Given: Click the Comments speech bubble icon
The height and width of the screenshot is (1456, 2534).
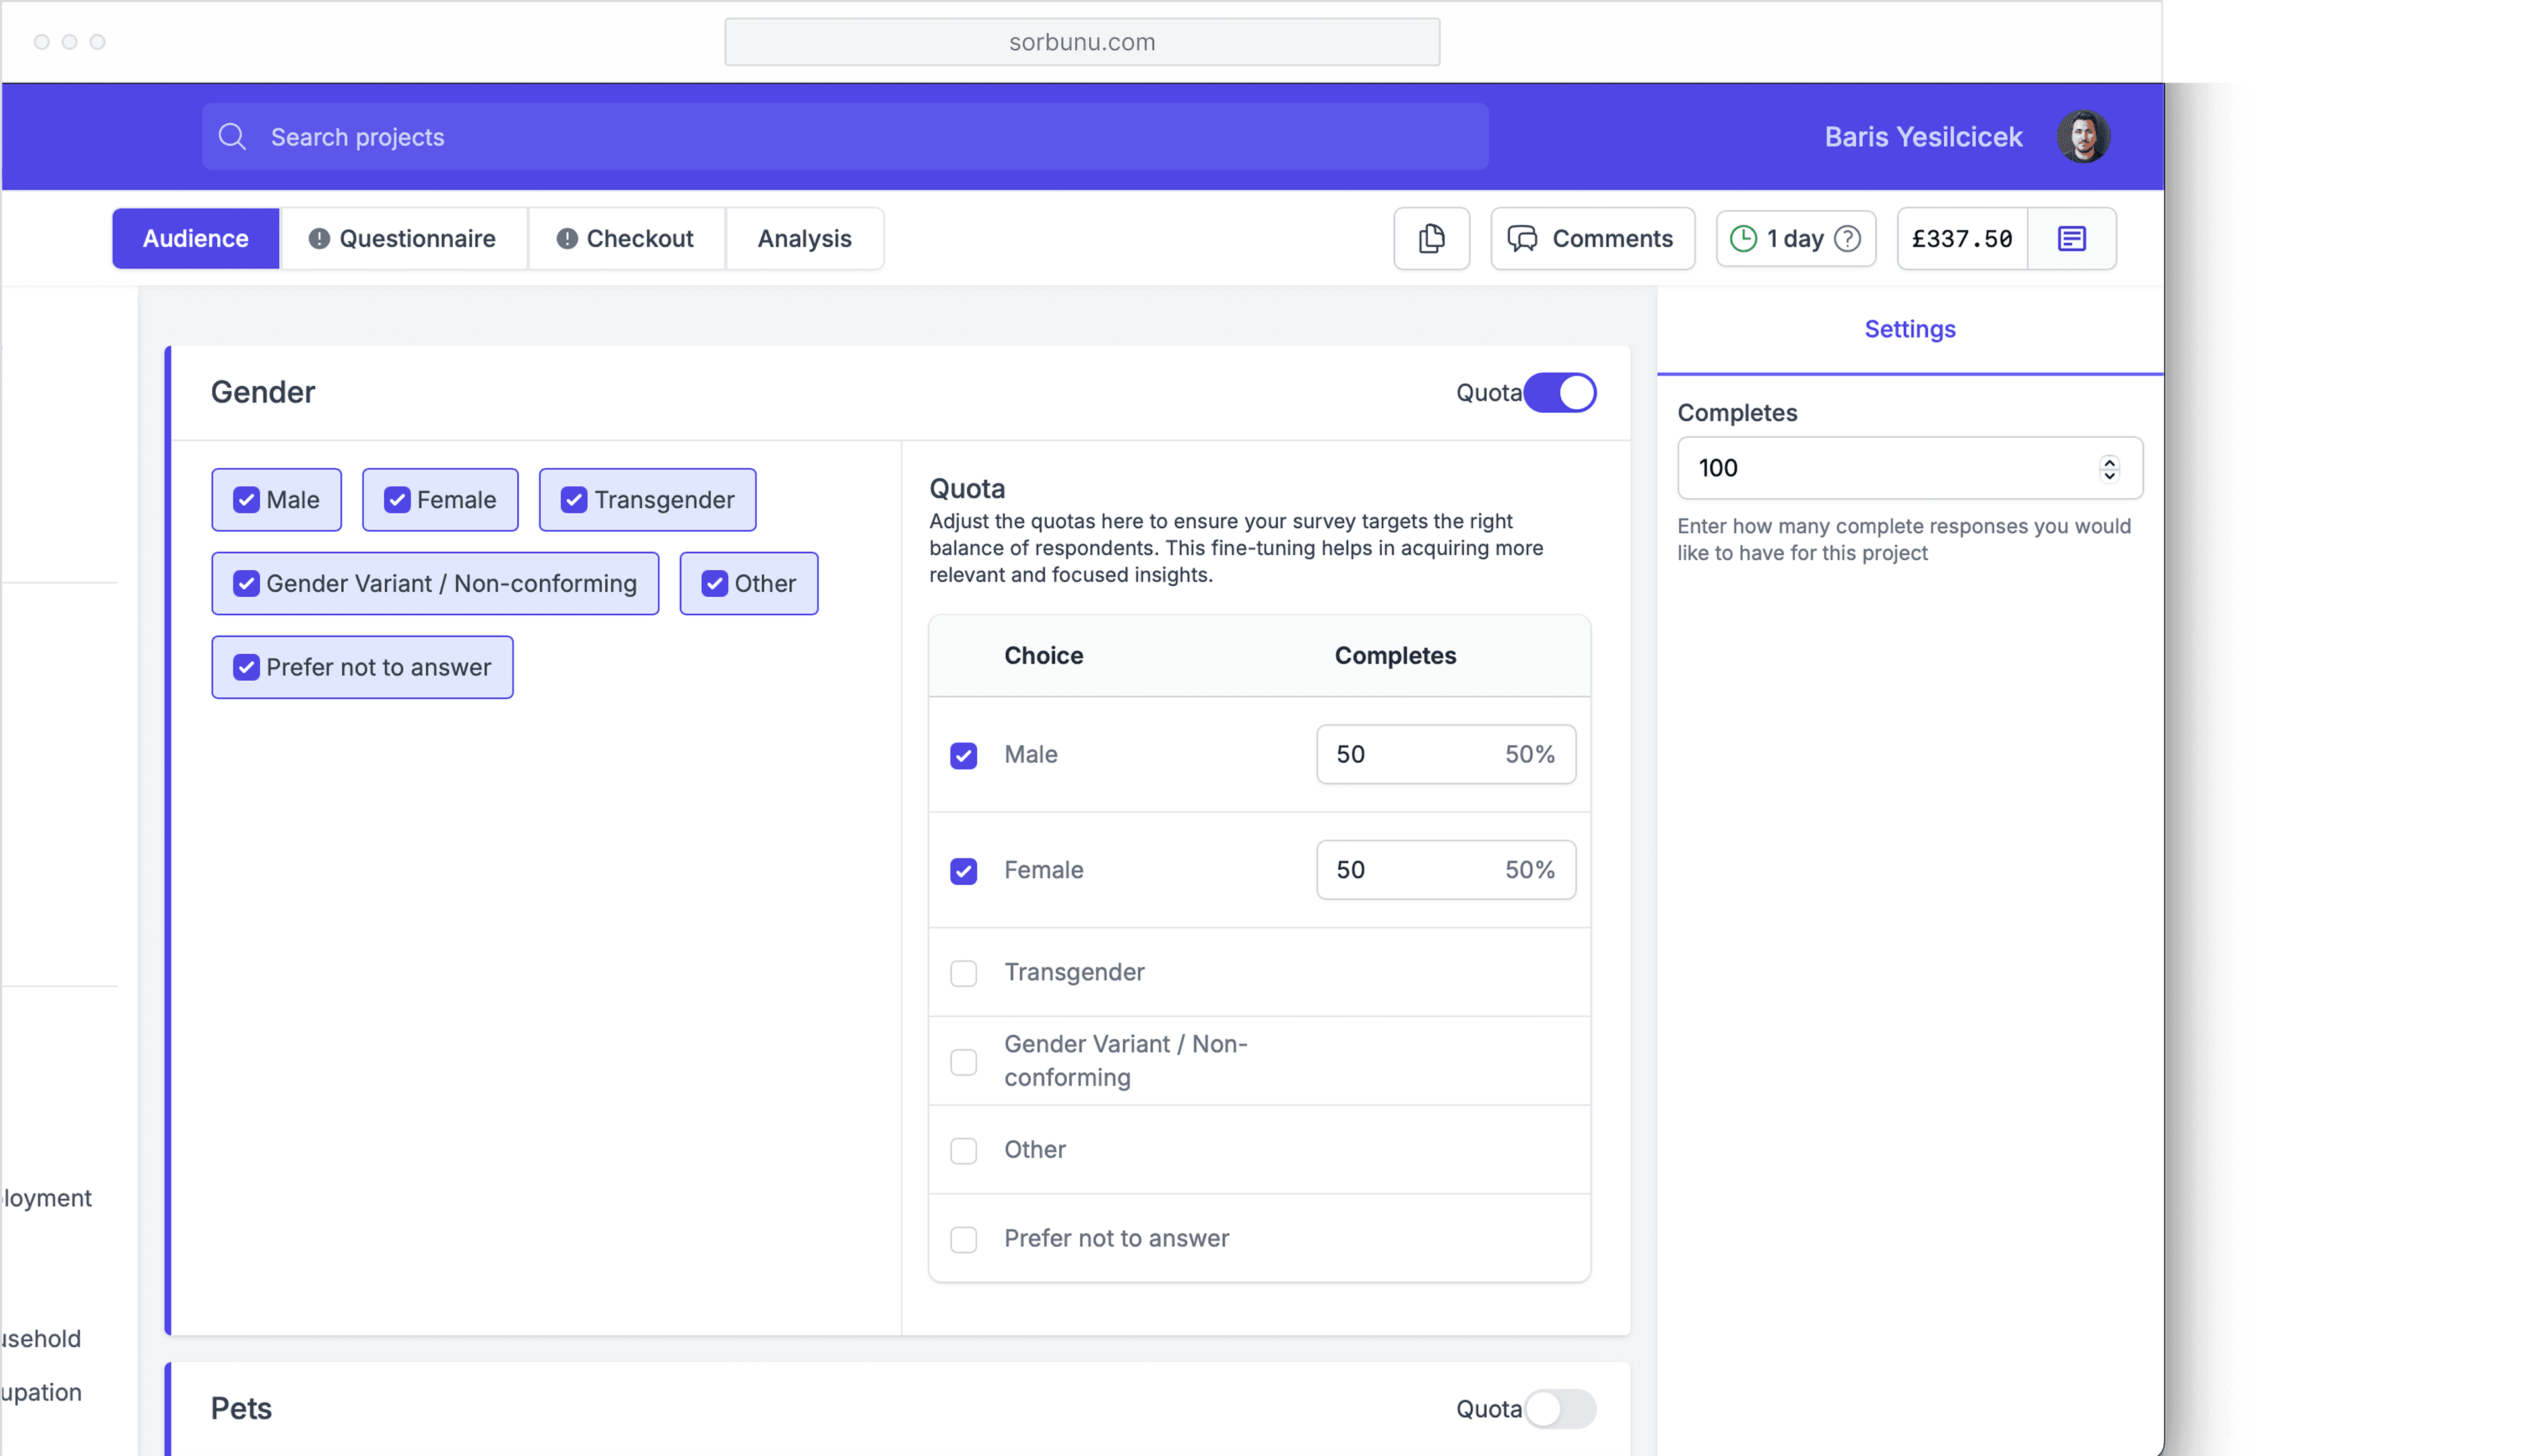Looking at the screenshot, I should tap(1522, 238).
